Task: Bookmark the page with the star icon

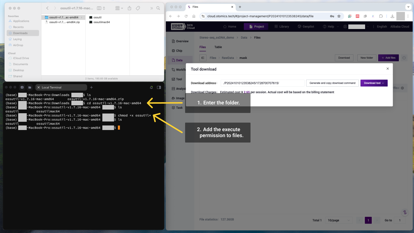Action: click(339, 16)
